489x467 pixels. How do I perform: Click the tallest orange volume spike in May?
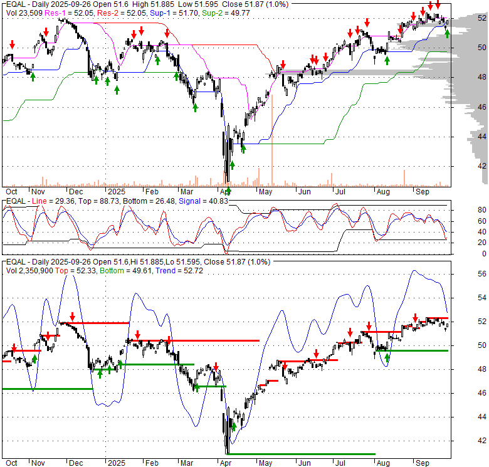coord(272,140)
